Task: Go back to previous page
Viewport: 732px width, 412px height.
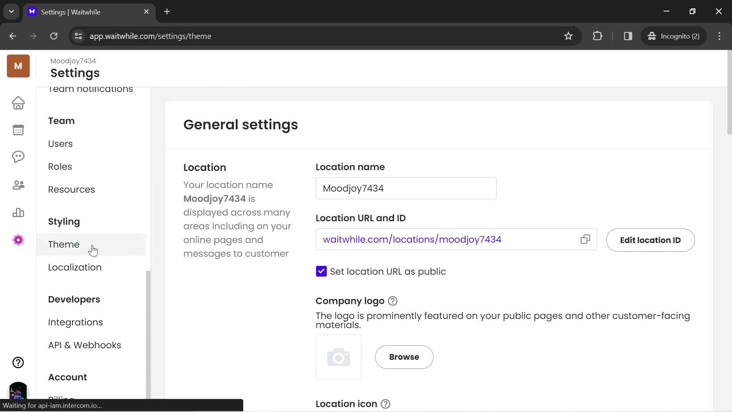Action: (13, 36)
